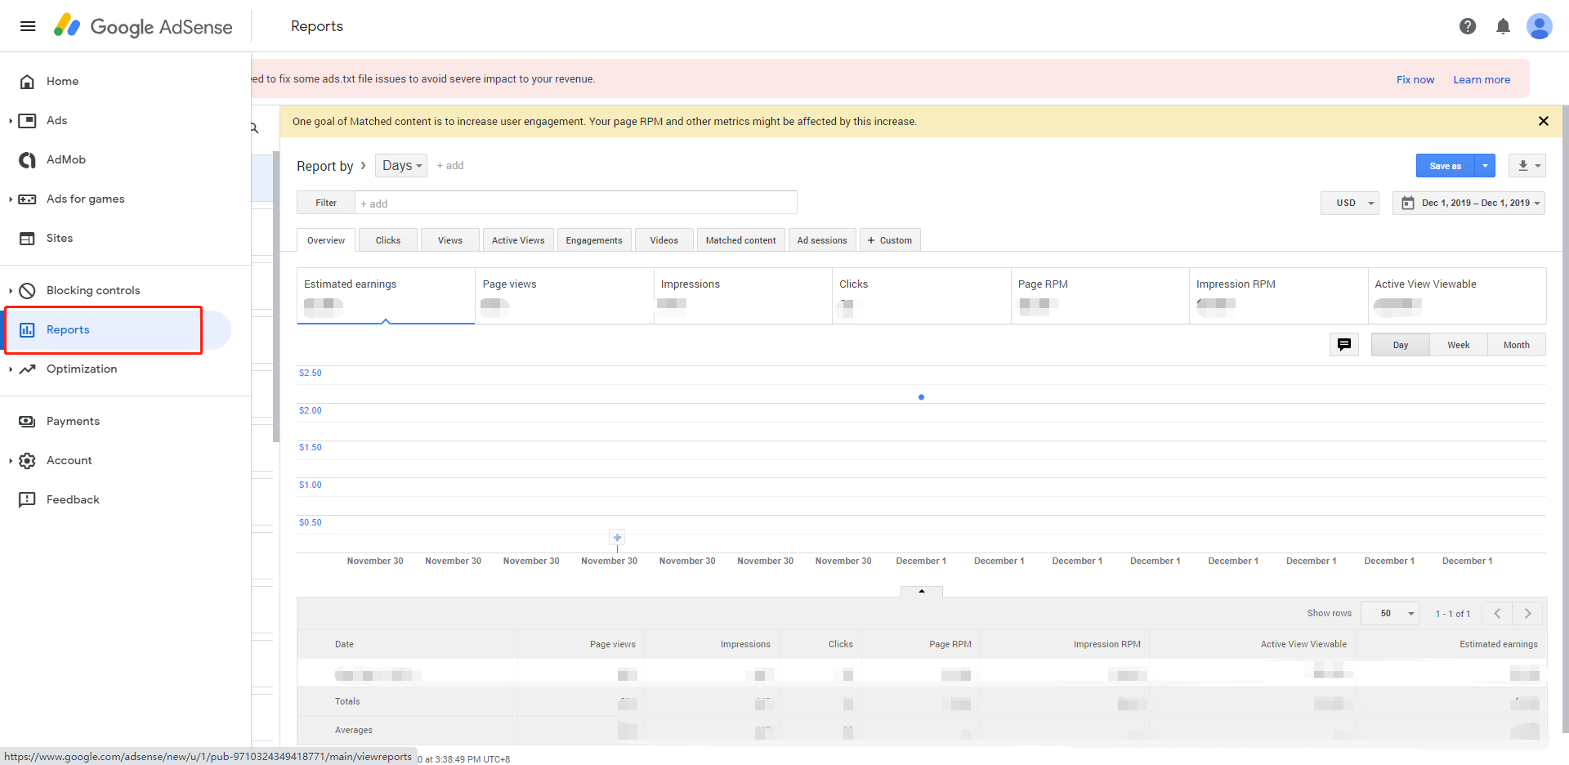Image resolution: width=1569 pixels, height=765 pixels.
Task: Go to next page of rows
Action: pos(1527,613)
